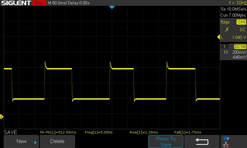
Task: Click the yellow trigger level arrow marker
Action: [x=218, y=37]
